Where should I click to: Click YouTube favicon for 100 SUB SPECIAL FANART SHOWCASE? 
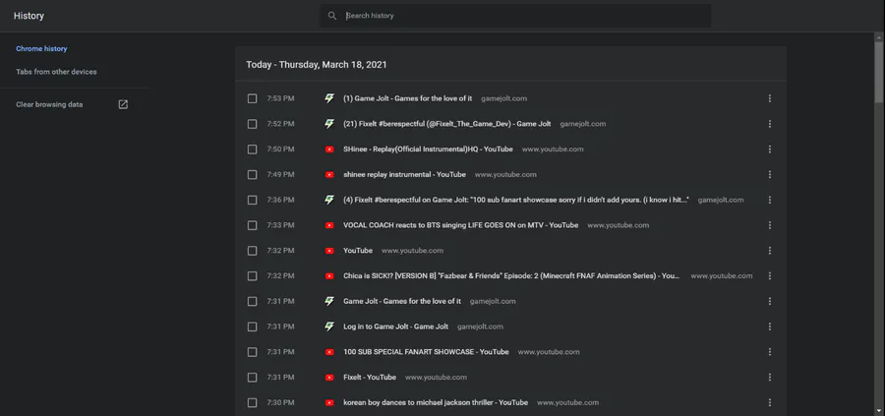pos(329,352)
